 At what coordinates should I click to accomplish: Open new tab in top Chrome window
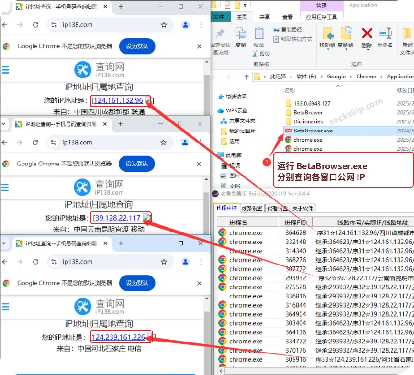[121, 6]
